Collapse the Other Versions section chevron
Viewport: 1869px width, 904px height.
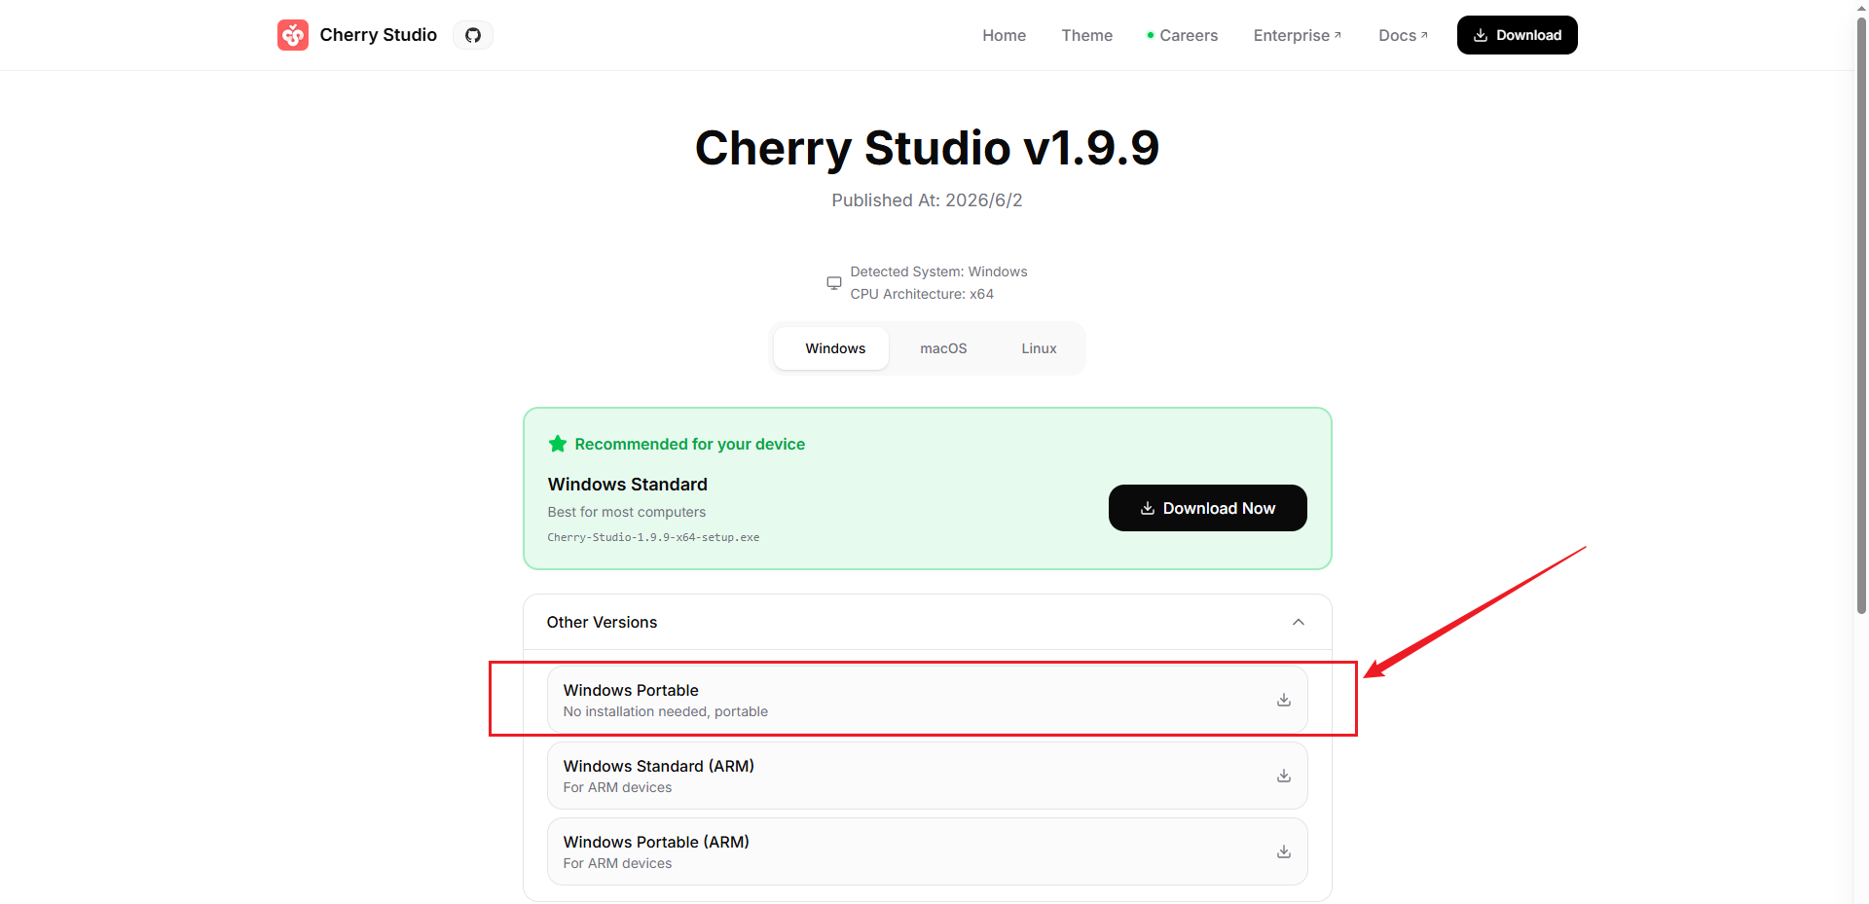tap(1299, 622)
